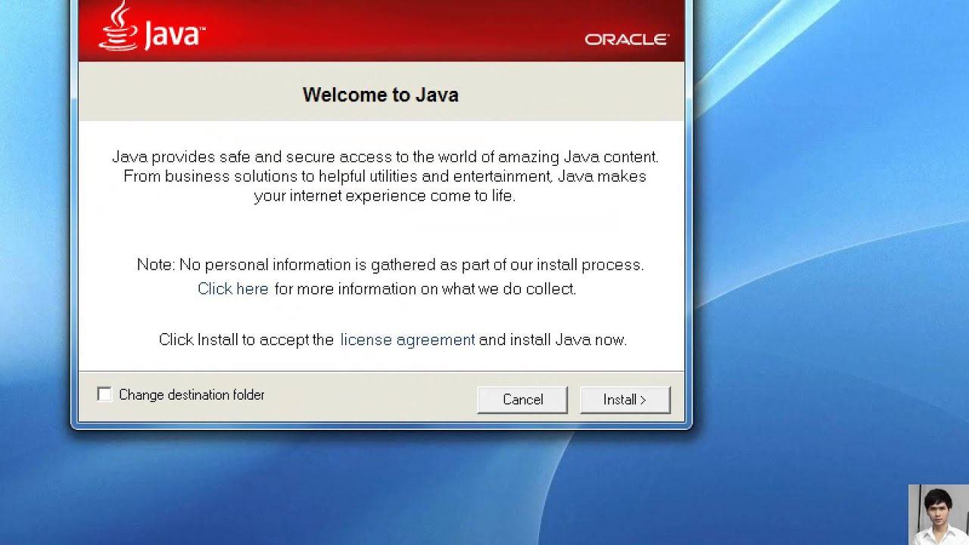
Task: Enable Change destination folder checkbox
Action: click(x=104, y=394)
